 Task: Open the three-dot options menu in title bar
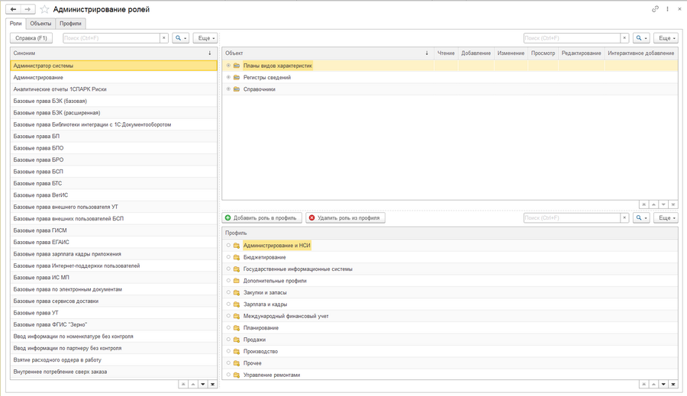pyautogui.click(x=667, y=8)
